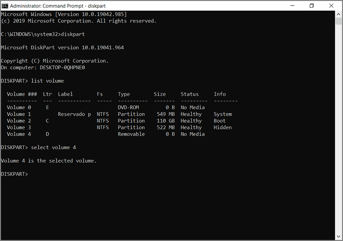Viewport: 343px width, 241px height.
Task: Click the 'Ltr' column header
Action: tap(47, 94)
